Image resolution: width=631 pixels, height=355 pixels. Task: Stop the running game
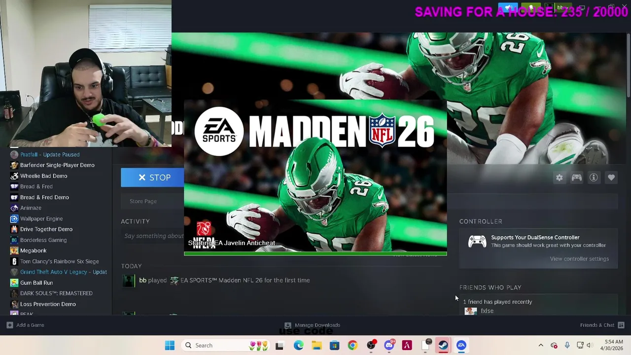pyautogui.click(x=152, y=177)
